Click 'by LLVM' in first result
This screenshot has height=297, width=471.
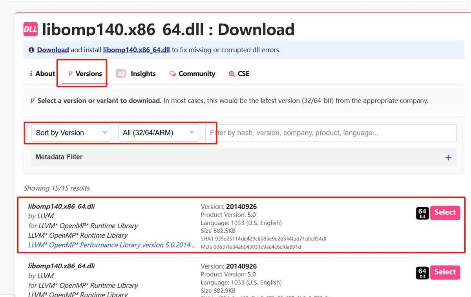(x=41, y=216)
